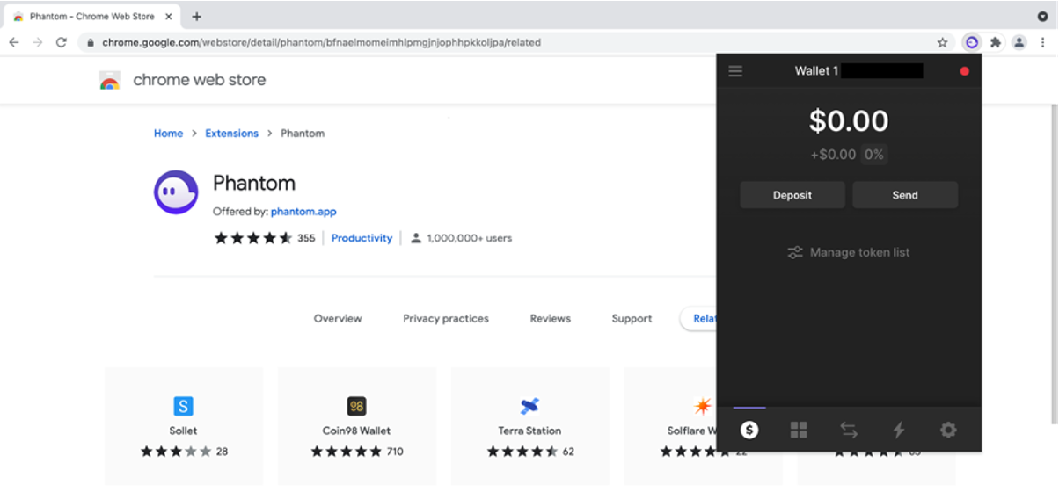Switch to the Reviews tab
The width and height of the screenshot is (1059, 492).
[550, 319]
